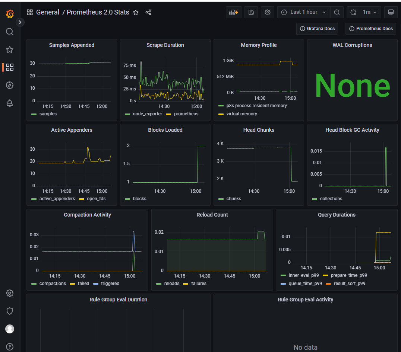Click the orange swatch for result_sort_p99
Screen dimensions: 401x352
click(328, 284)
